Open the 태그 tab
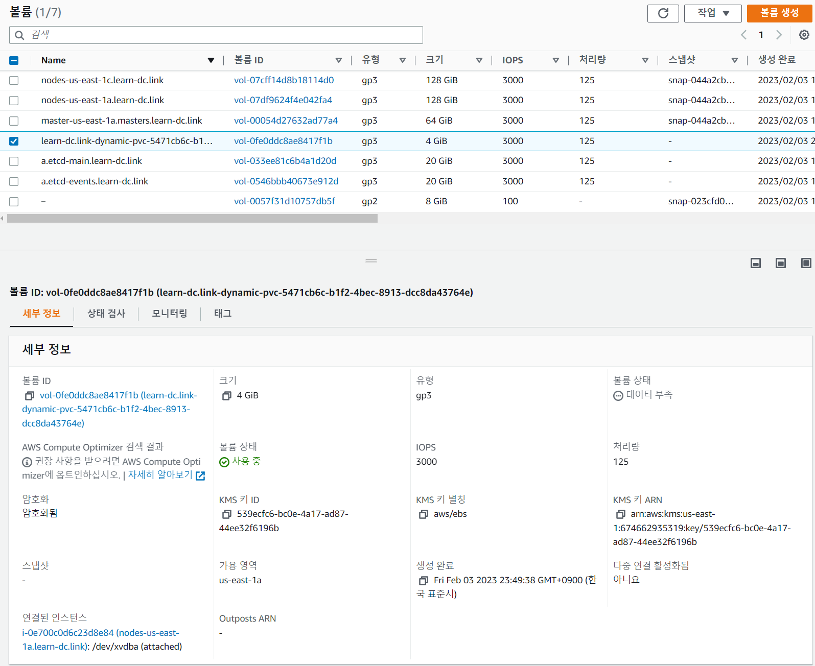This screenshot has height=666, width=815. (223, 314)
